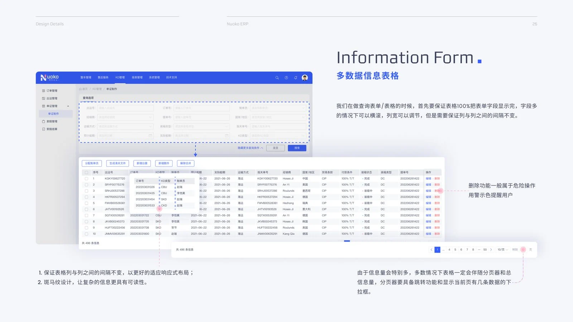Click the 订单号 input field
Image resolution: width=573 pixels, height=322 pixels.
[x=202, y=108]
